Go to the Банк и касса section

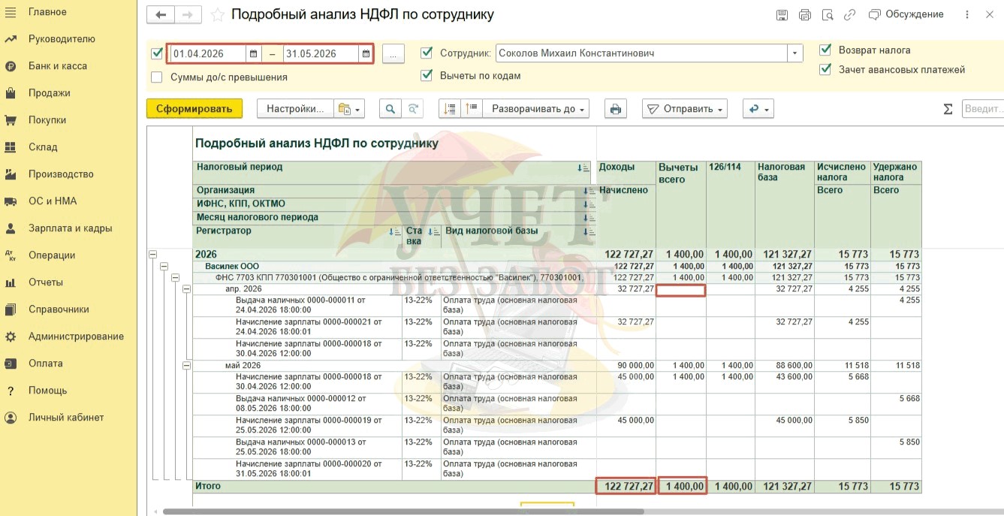point(57,66)
